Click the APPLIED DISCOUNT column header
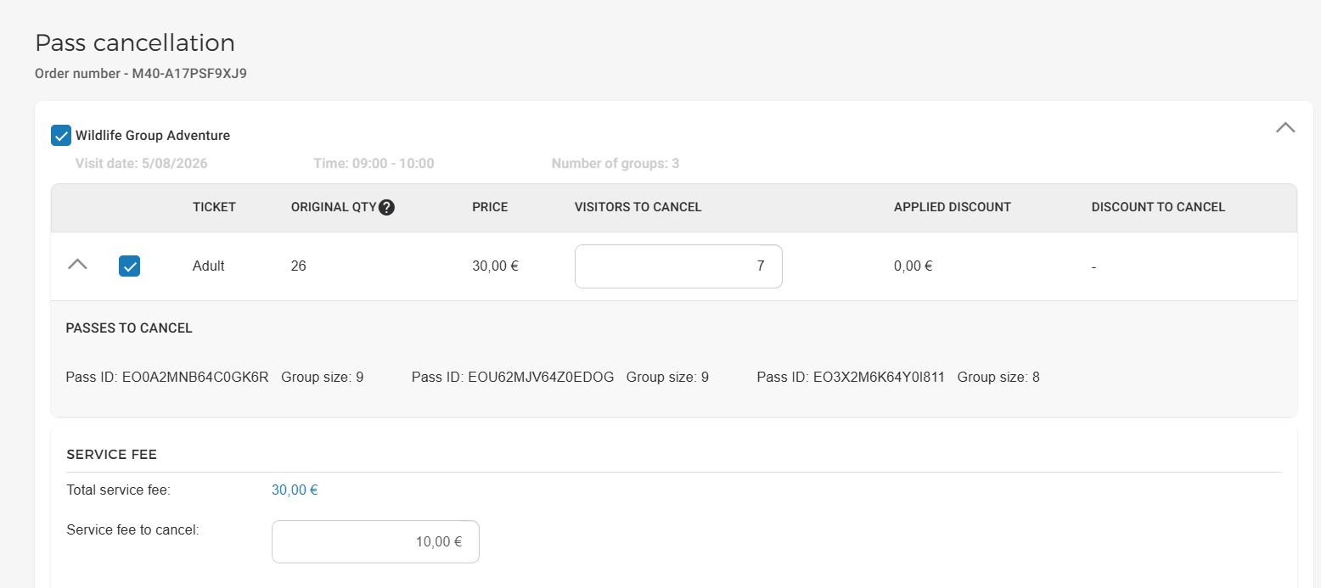This screenshot has width=1321, height=588. (953, 207)
